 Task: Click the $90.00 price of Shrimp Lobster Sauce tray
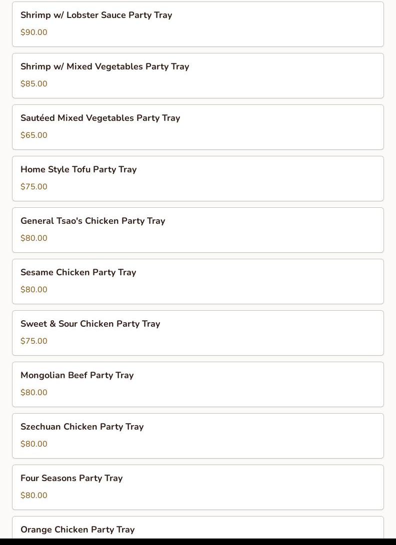[34, 32]
